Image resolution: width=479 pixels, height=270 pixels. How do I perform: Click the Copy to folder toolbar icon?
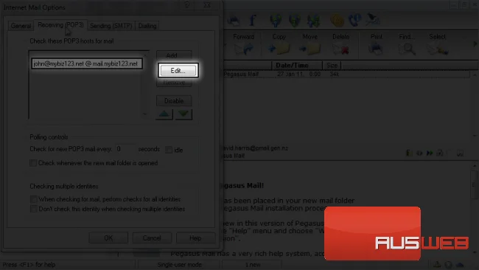pos(279,49)
